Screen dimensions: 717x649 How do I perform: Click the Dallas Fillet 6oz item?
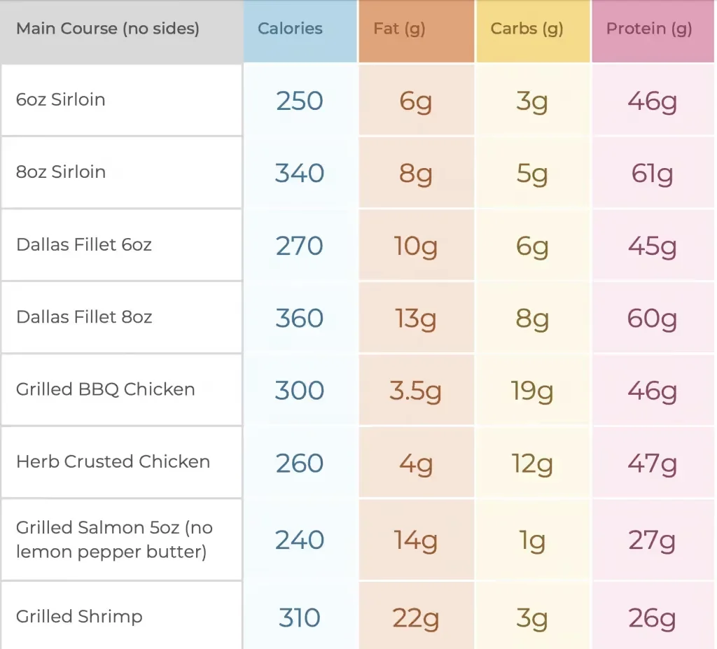coord(84,245)
